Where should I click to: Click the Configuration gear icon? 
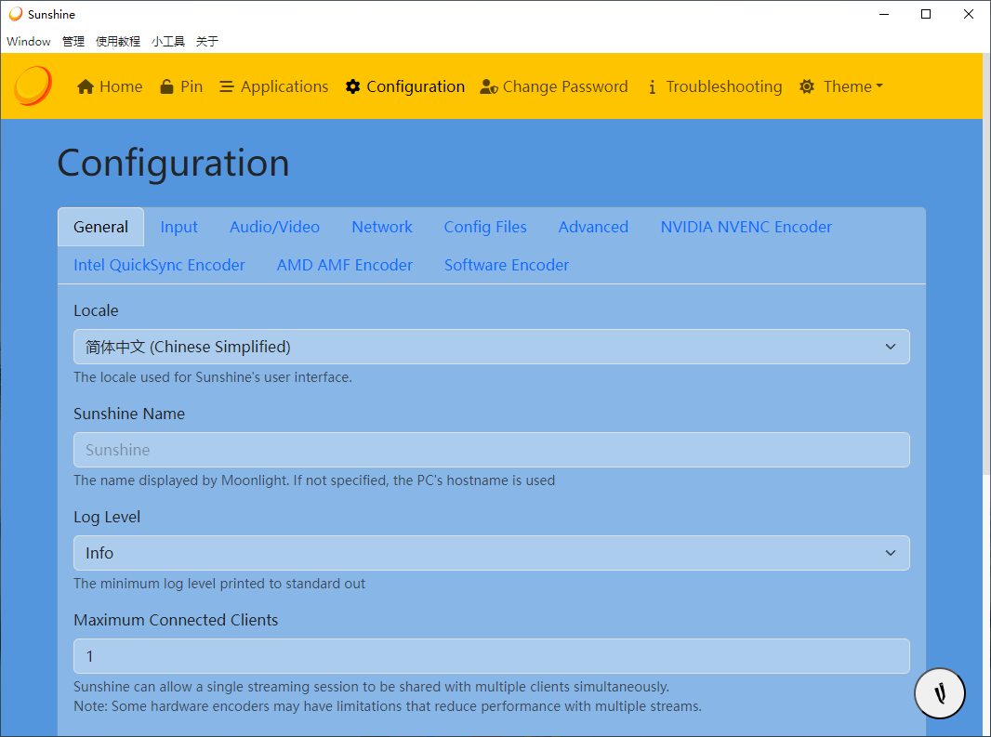point(352,86)
